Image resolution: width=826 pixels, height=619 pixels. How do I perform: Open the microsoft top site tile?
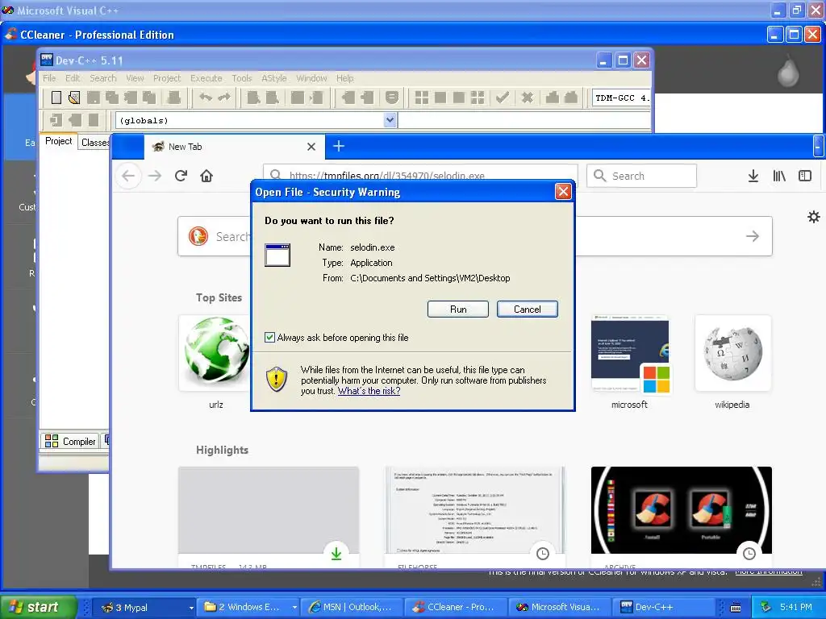click(630, 353)
